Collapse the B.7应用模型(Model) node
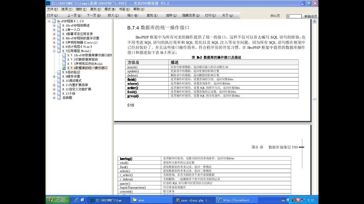Image resolution: width=364 pixels, height=204 pixels. [x=54, y=51]
